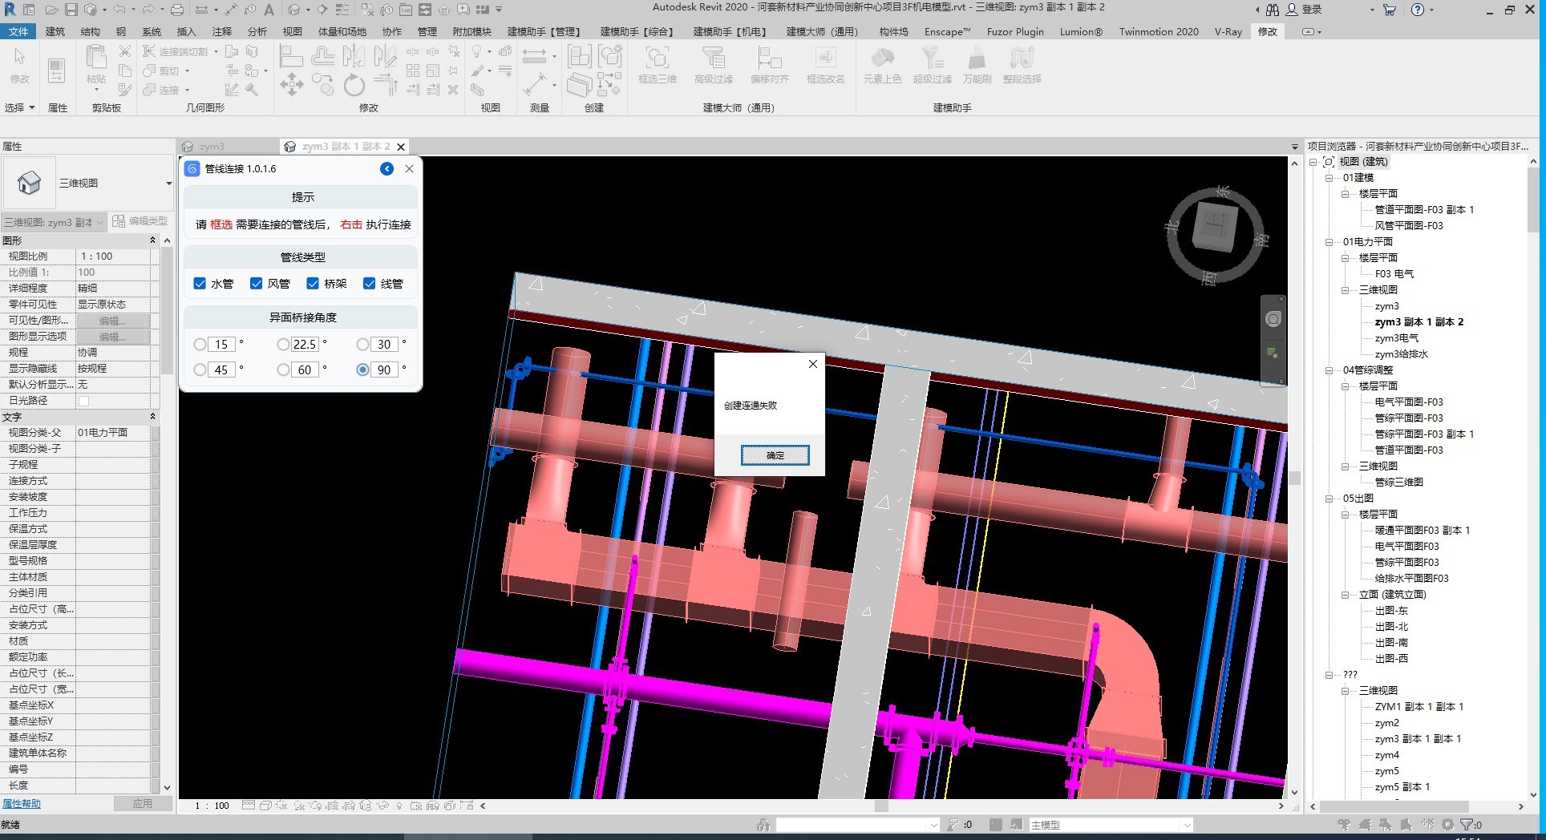
Task: Select the 45 degree radio button
Action: click(x=200, y=370)
